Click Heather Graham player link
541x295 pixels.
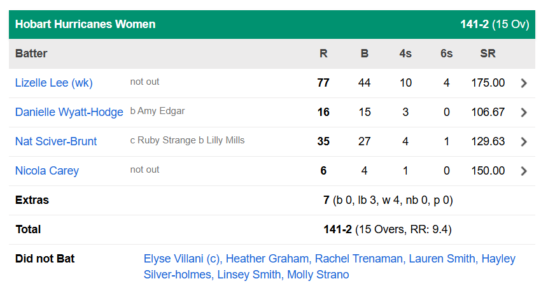click(267, 259)
